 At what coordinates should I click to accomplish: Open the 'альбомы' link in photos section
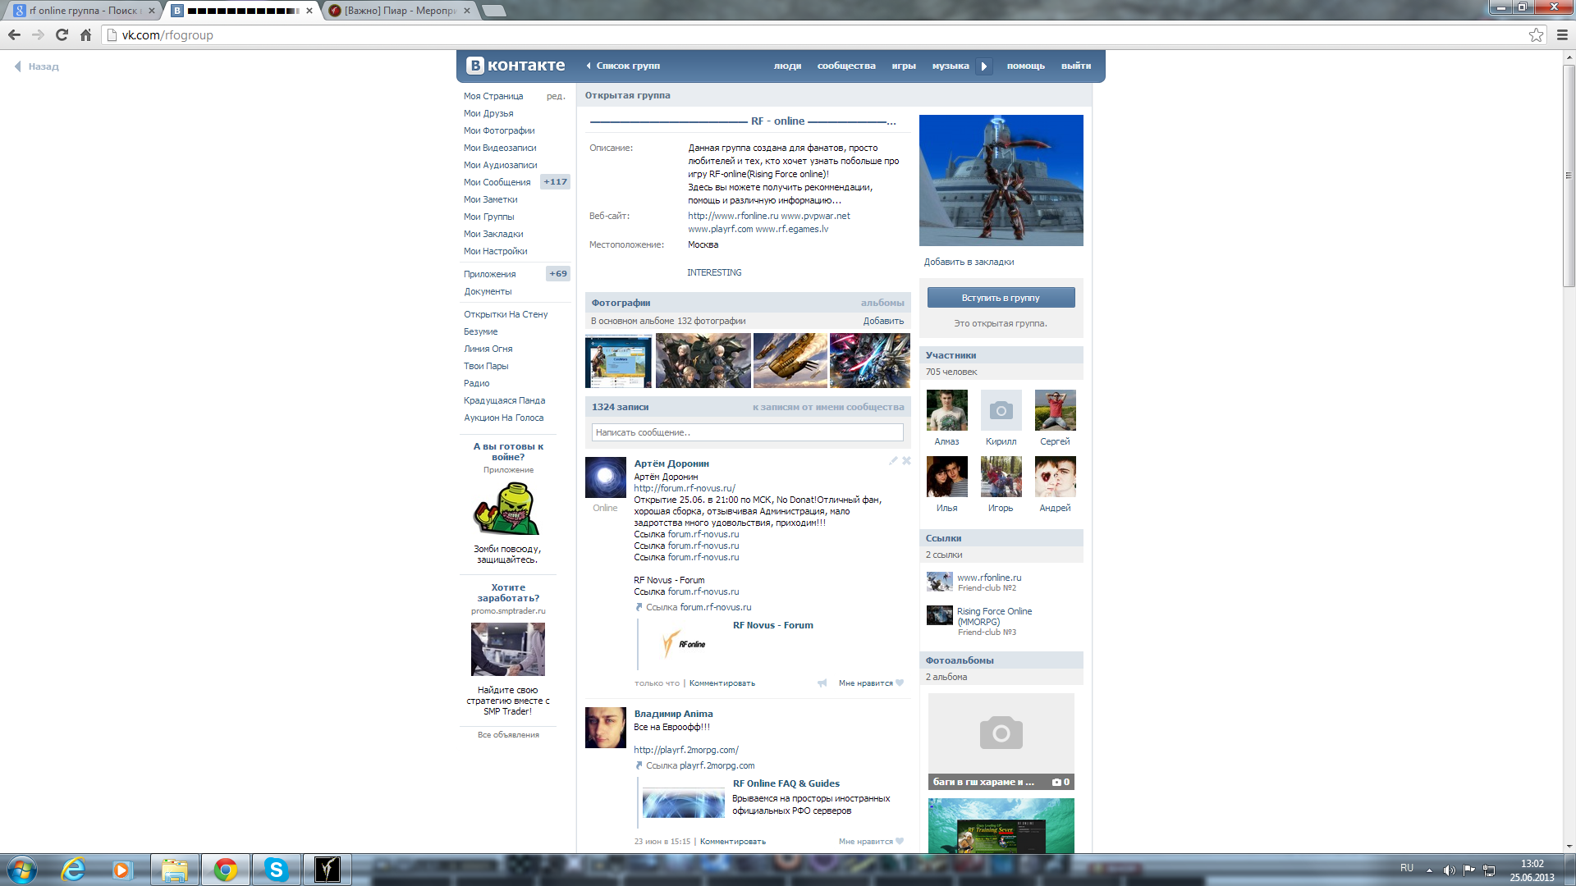[882, 303]
